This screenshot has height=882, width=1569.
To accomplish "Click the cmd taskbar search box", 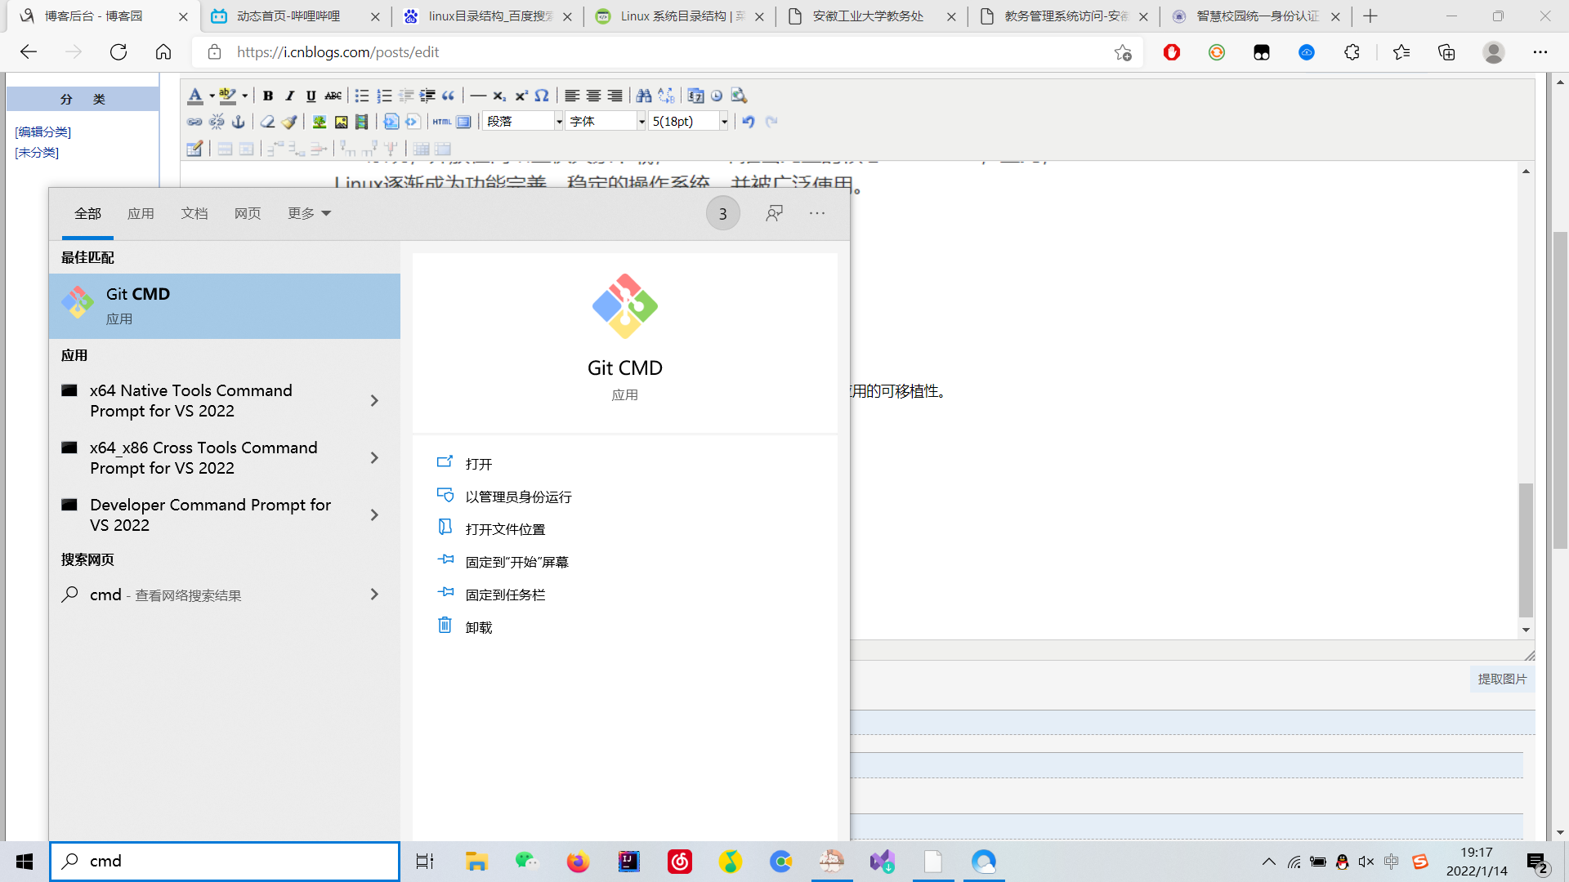I will [x=237, y=861].
